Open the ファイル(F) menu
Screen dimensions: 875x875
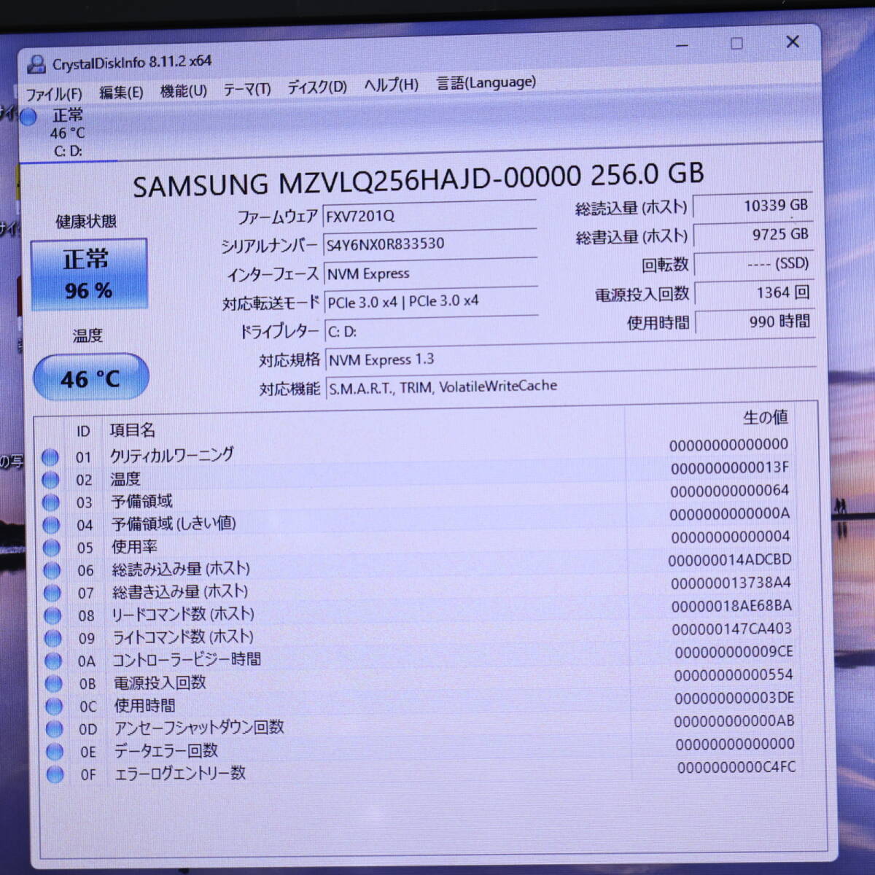click(54, 94)
